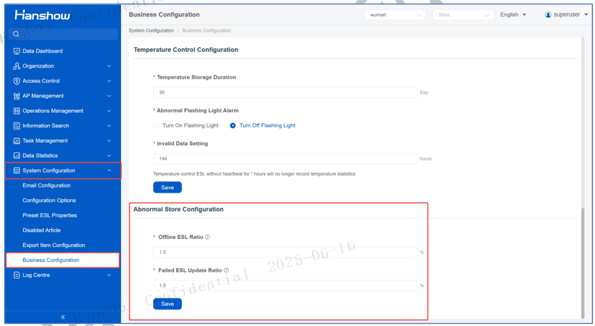Screen dimensions: 595x326
Task: Open the superuser account dropdown arrow
Action: coord(586,14)
